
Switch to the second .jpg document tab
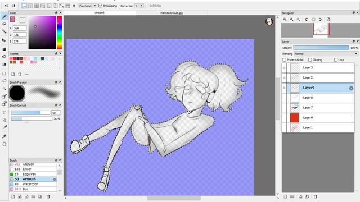(x=172, y=13)
